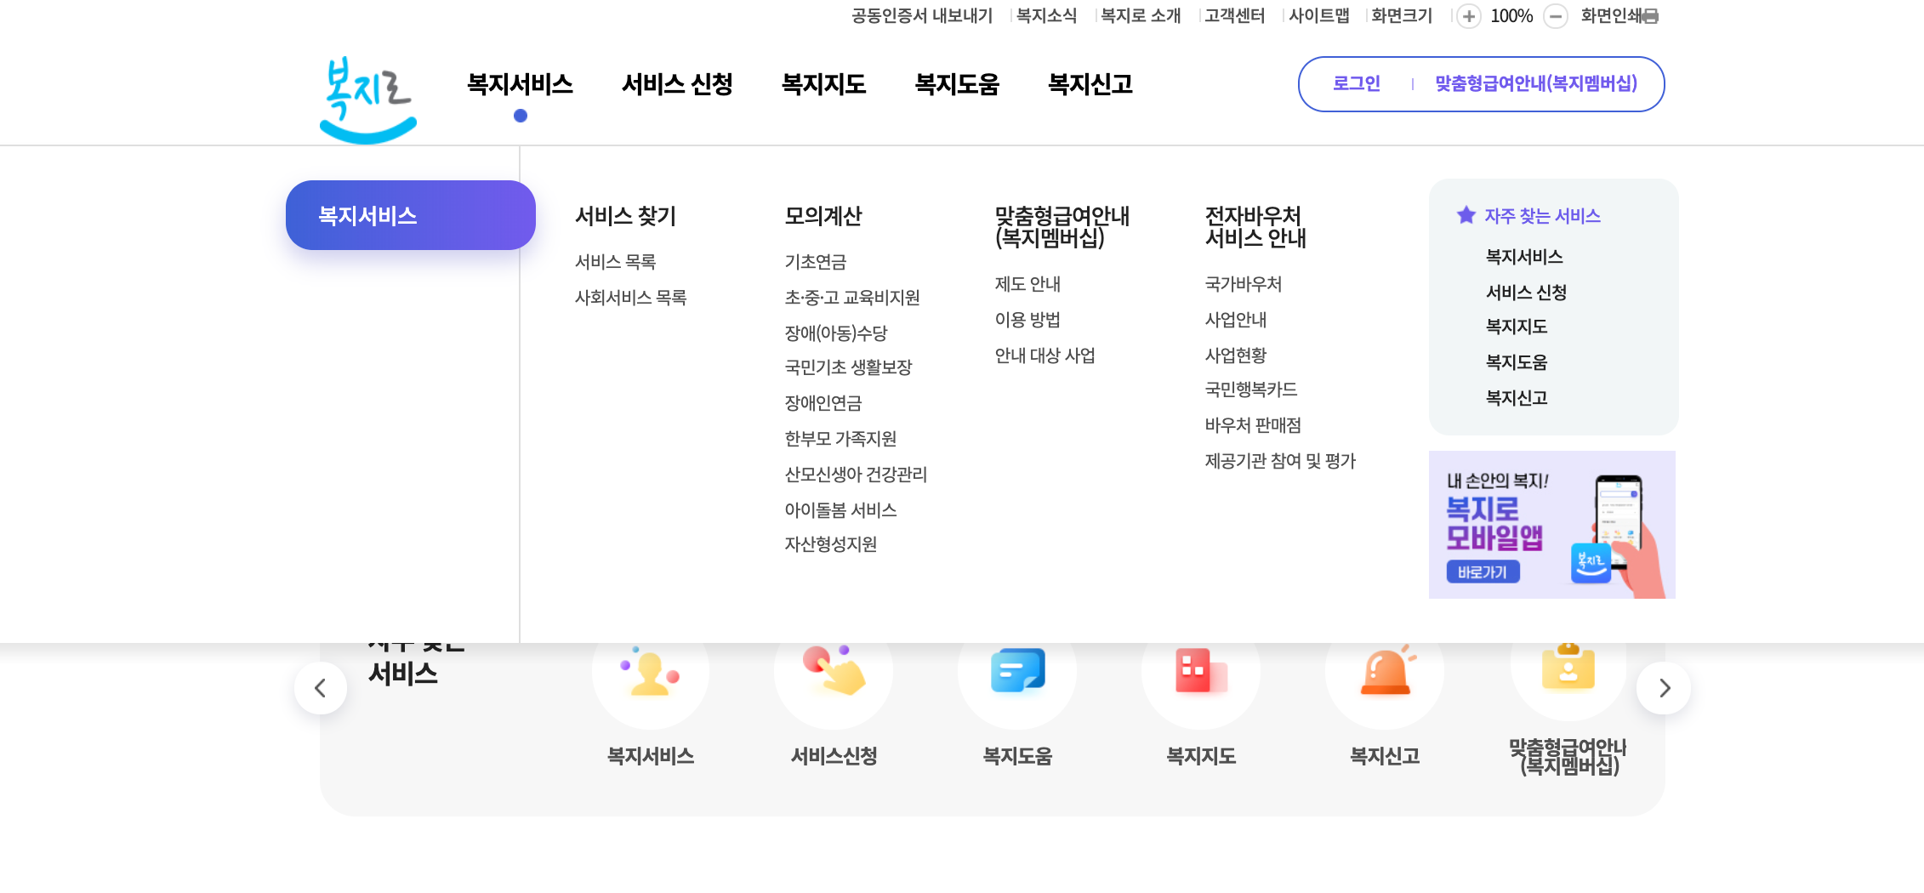
Task: Click the 복지도움 chat bubble icon
Action: [1017, 672]
